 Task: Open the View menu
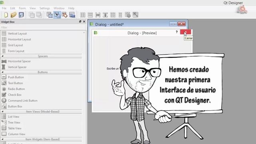tap(32, 8)
